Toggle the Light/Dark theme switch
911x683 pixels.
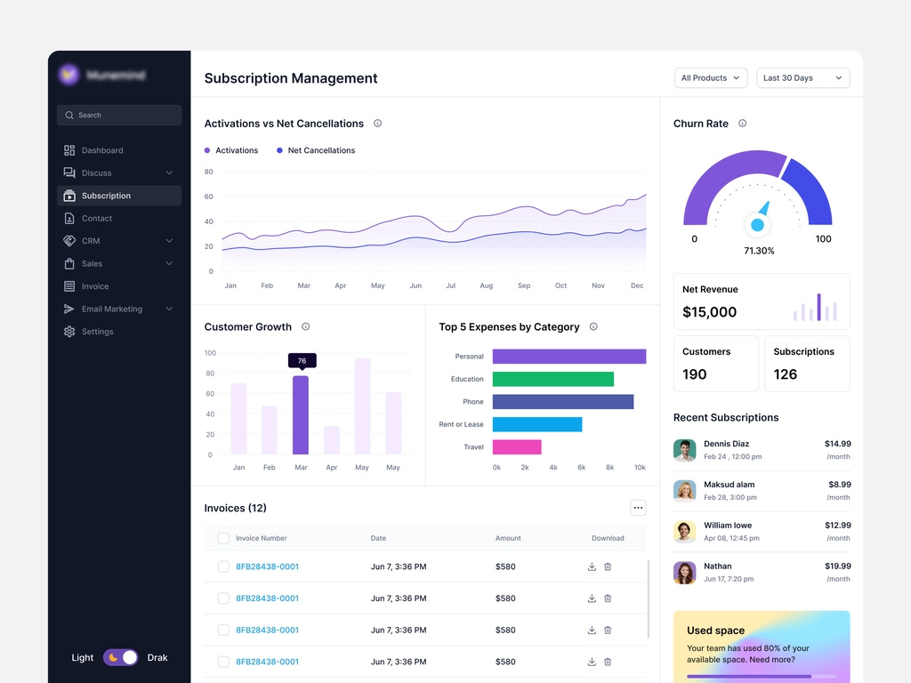(121, 657)
